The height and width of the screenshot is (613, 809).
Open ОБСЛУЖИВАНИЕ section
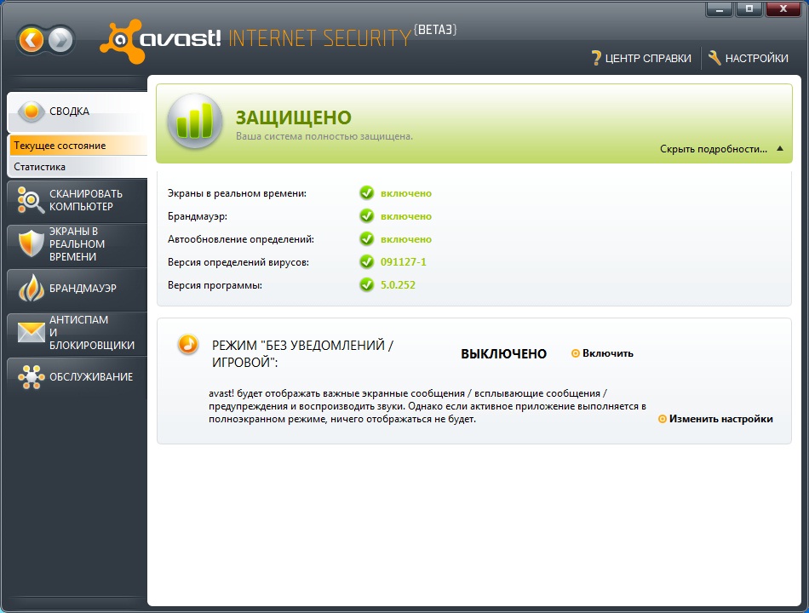click(x=77, y=376)
